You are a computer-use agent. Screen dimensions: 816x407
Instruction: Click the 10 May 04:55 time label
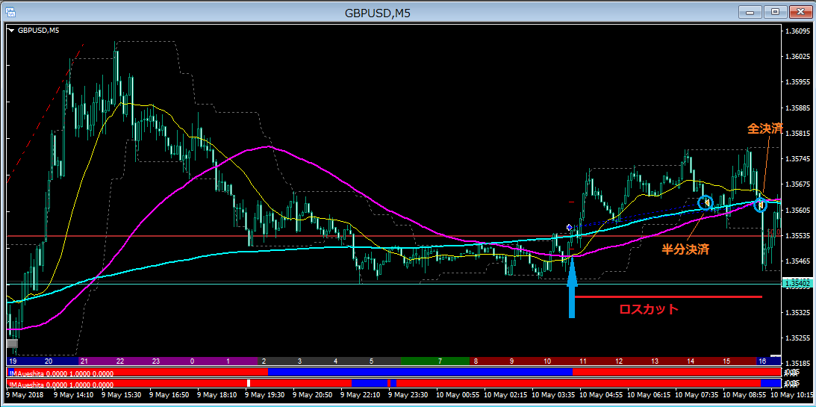coord(600,395)
